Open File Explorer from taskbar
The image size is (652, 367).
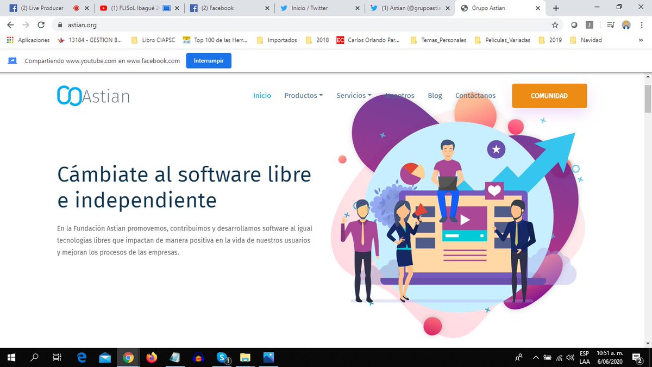click(x=245, y=357)
